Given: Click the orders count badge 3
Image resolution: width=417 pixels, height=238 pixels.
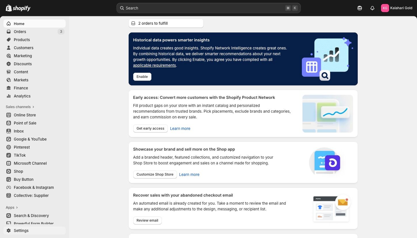Looking at the screenshot, I should [x=61, y=32].
